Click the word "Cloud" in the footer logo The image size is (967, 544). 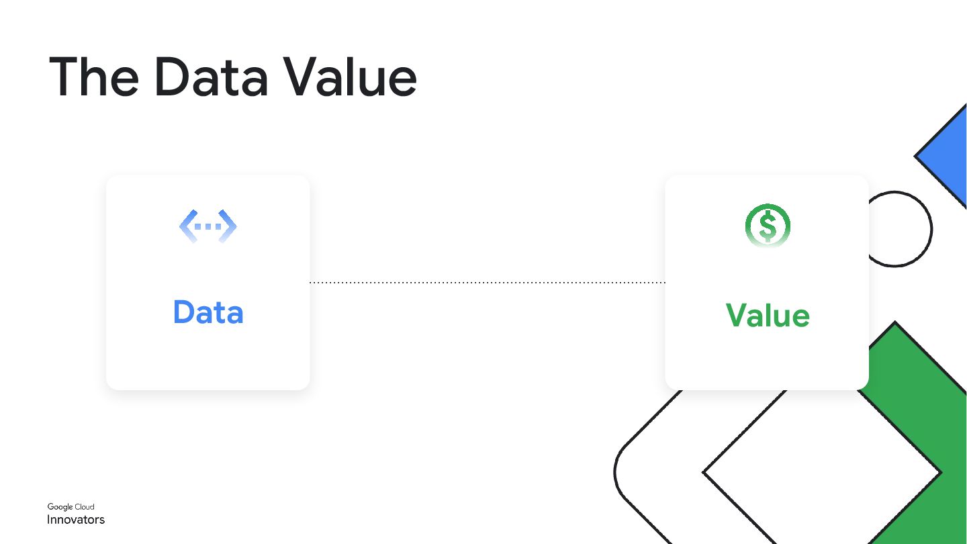(85, 507)
